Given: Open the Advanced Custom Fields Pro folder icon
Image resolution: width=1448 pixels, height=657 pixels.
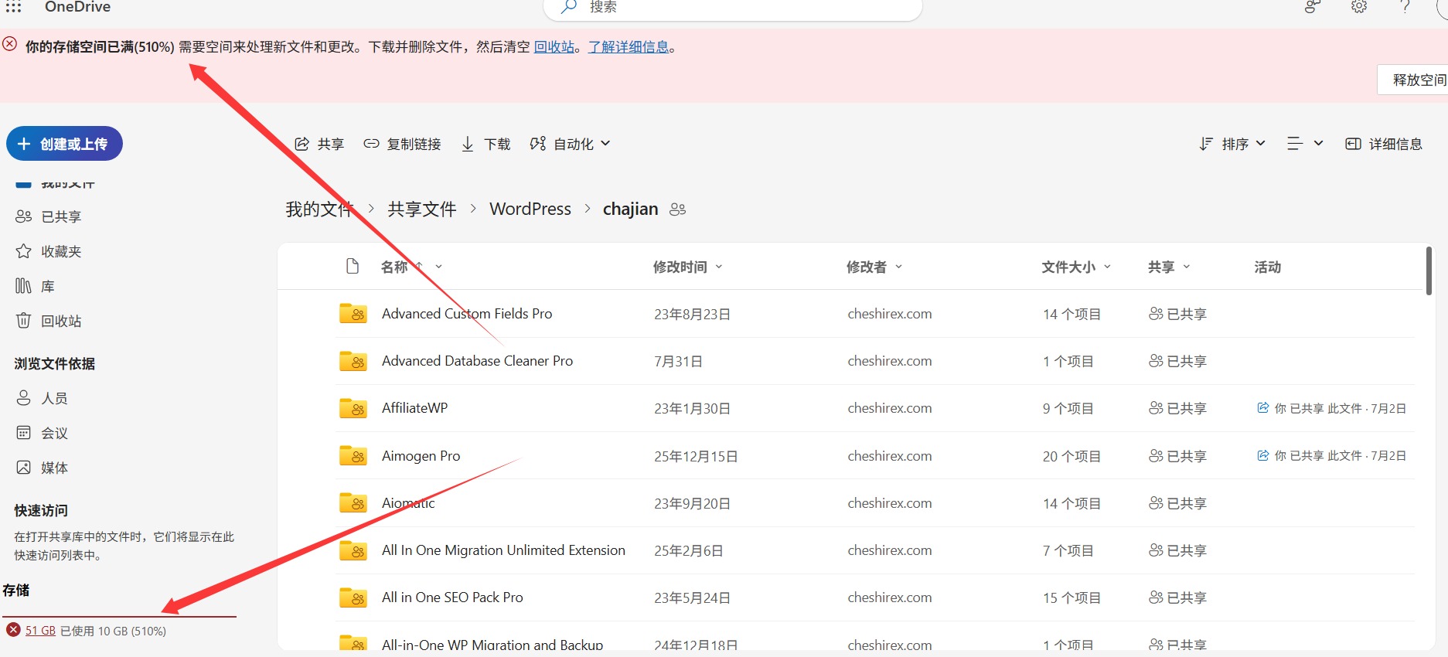Looking at the screenshot, I should coord(353,314).
